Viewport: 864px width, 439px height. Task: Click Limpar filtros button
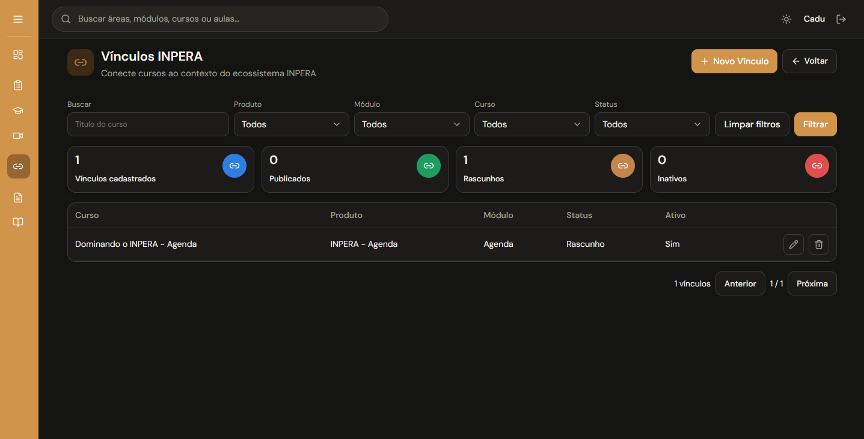pos(752,124)
